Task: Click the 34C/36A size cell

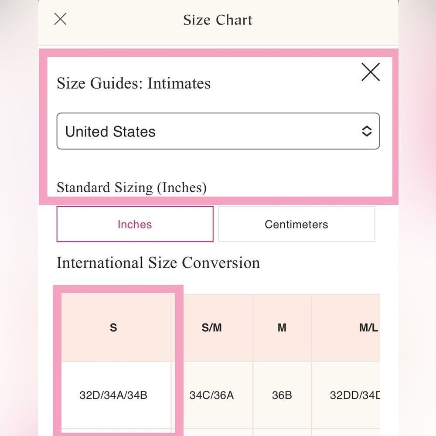Action: pyautogui.click(x=212, y=395)
